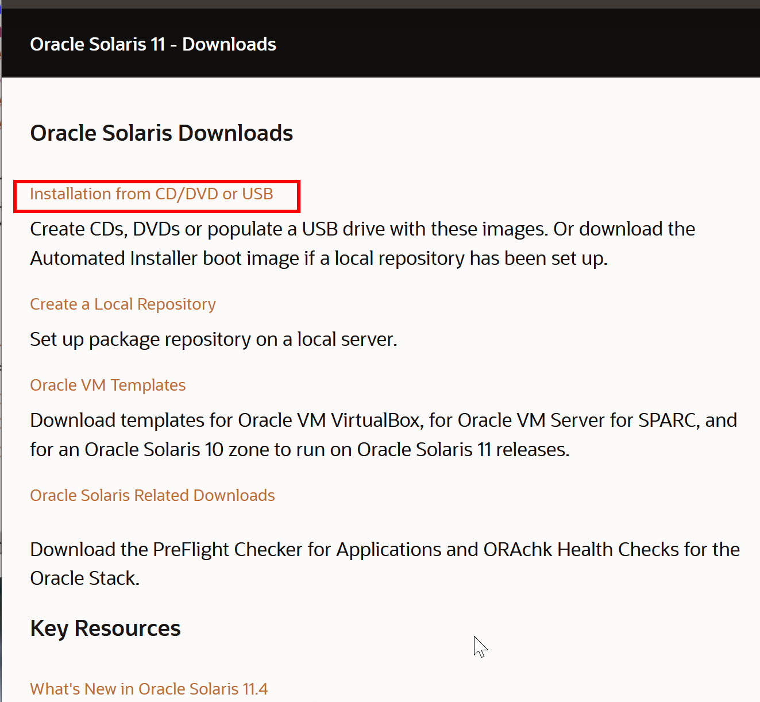This screenshot has height=702, width=760.
Task: Open Oracle Solaris Related Downloads link
Action: [x=152, y=495]
